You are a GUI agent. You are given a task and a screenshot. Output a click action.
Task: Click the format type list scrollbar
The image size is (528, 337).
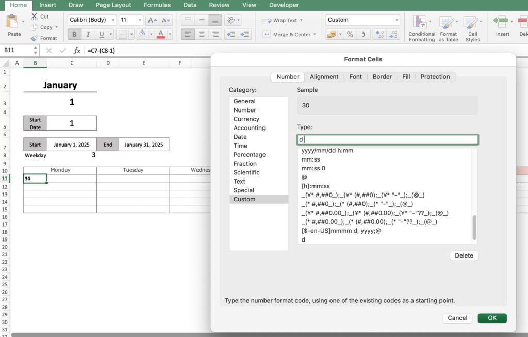(x=474, y=228)
